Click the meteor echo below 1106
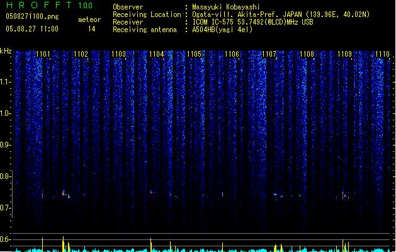 pos(222,195)
